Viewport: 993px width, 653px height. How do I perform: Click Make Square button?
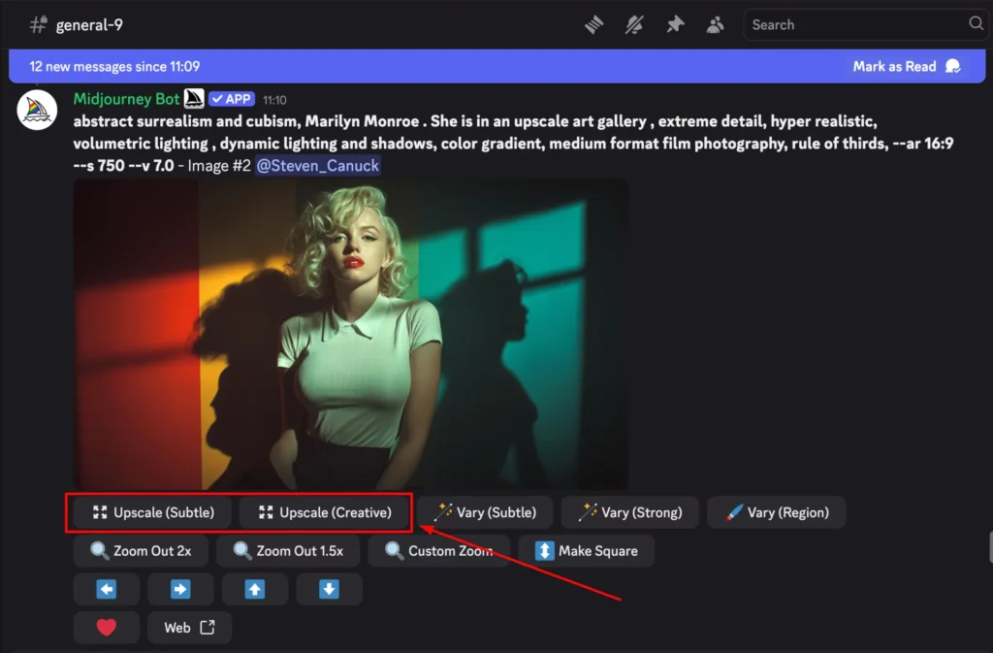tap(587, 551)
